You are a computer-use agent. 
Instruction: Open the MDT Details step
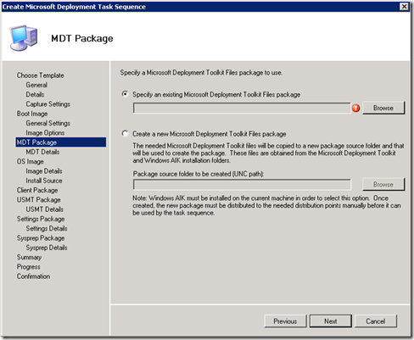coord(42,152)
